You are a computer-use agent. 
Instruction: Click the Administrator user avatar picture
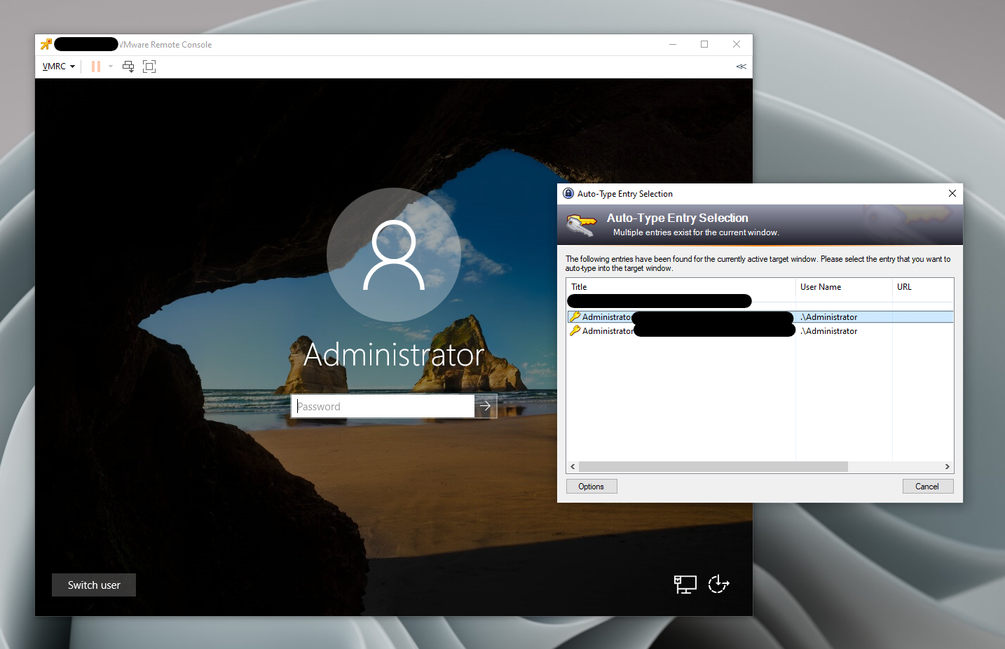coord(394,255)
